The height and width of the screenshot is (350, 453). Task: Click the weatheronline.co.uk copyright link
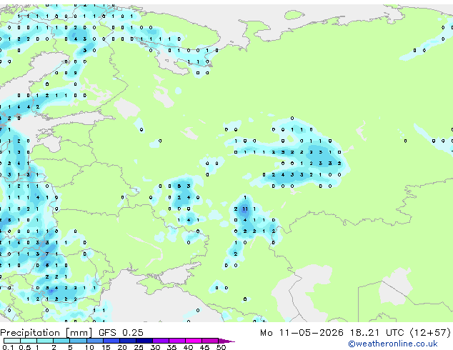click(393, 344)
